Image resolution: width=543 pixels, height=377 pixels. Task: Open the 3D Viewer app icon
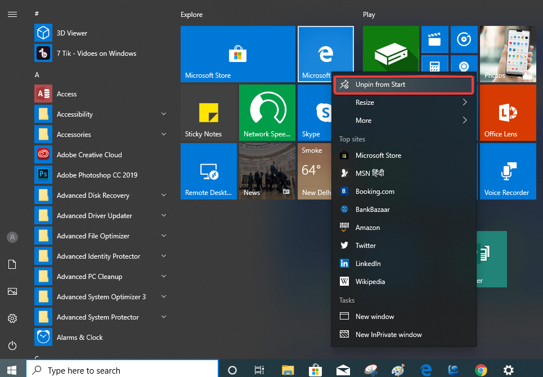coord(43,33)
